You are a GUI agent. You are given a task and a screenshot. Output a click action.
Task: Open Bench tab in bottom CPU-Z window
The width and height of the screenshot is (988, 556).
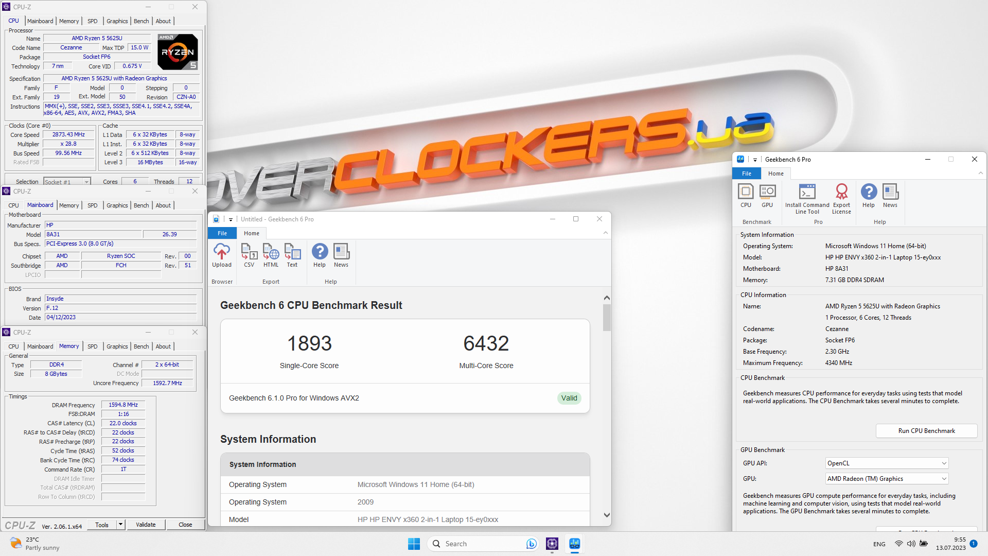[142, 346]
